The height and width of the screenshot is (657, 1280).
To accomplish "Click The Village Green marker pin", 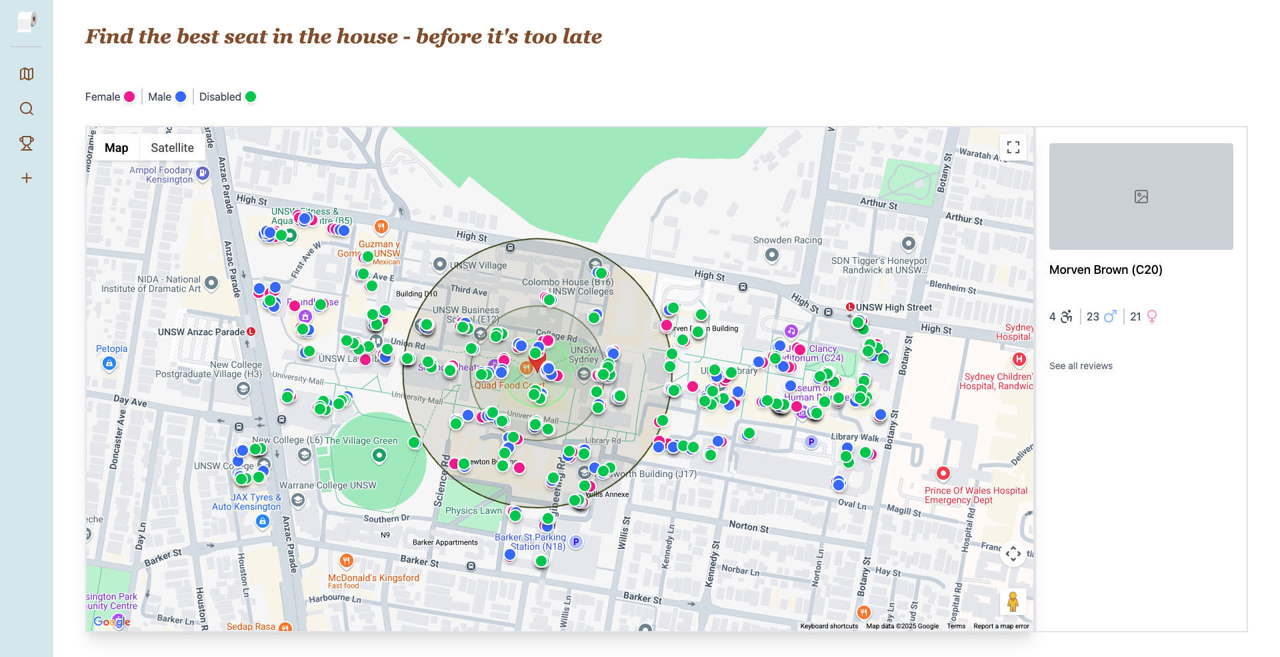I will [379, 456].
